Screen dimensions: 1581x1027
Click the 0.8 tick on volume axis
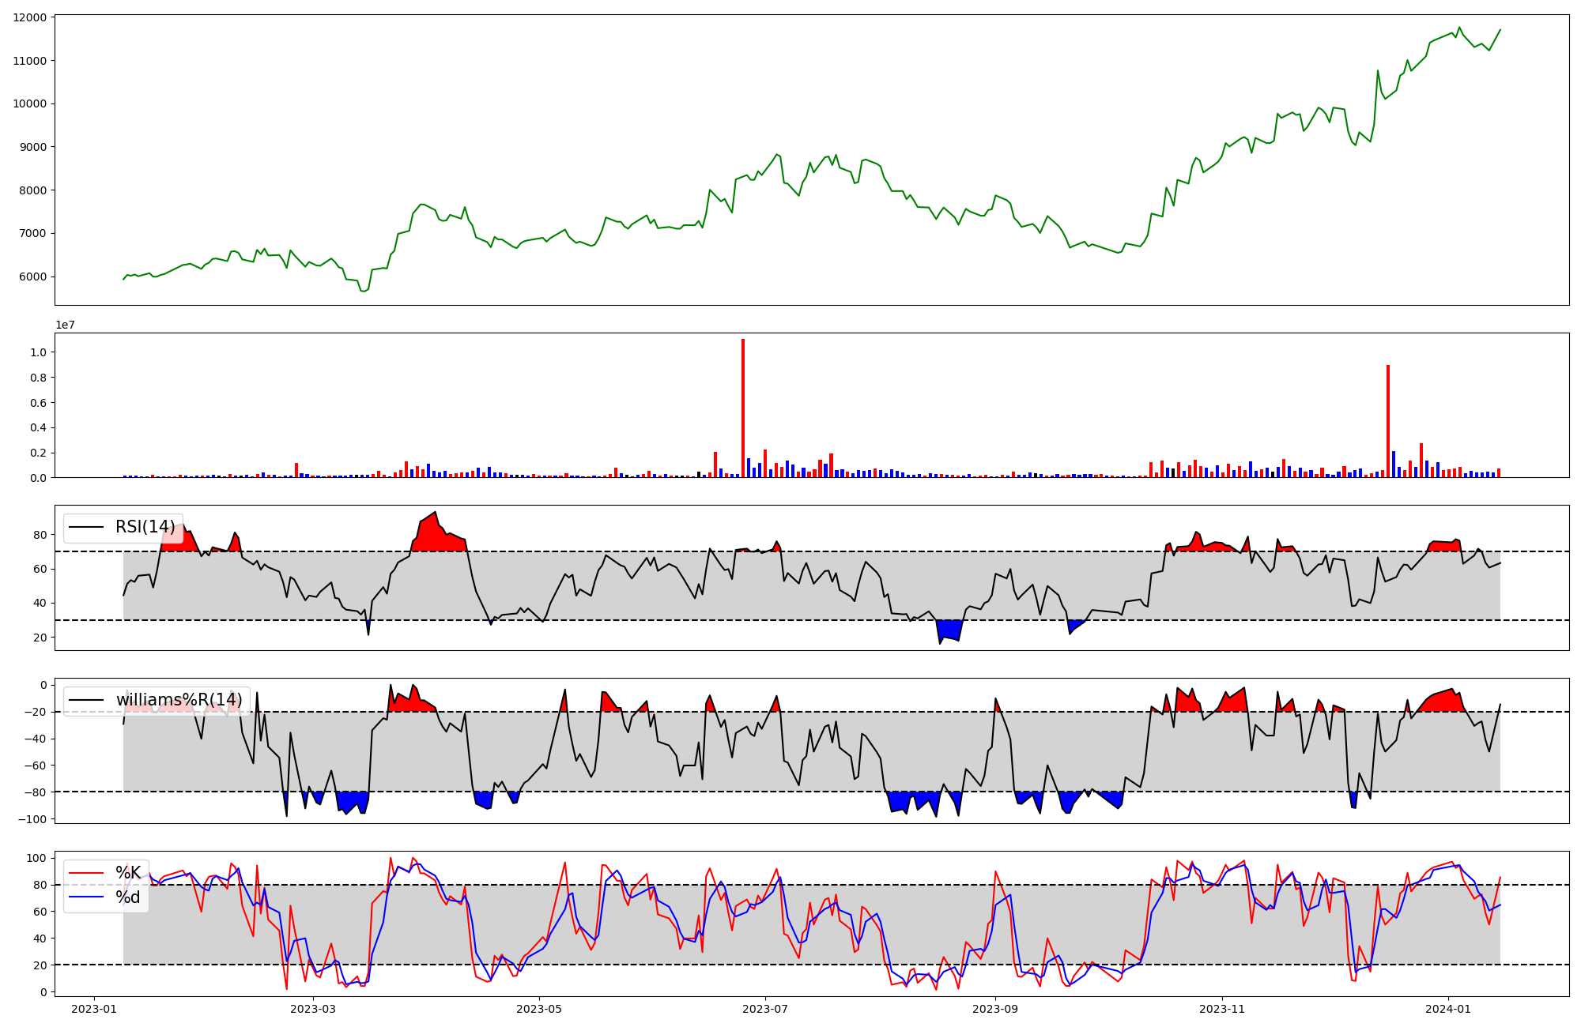[38, 378]
